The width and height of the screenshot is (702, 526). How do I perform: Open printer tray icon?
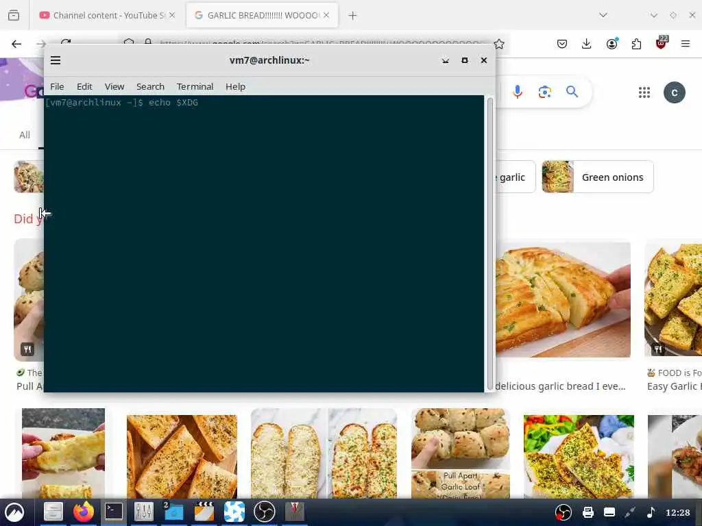(588, 512)
